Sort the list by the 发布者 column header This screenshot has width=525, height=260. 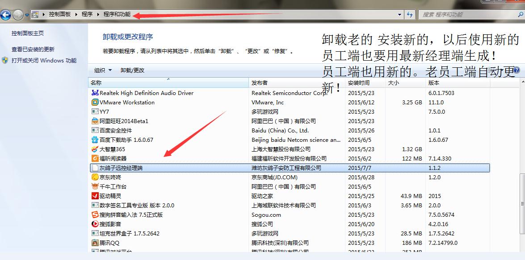297,83
